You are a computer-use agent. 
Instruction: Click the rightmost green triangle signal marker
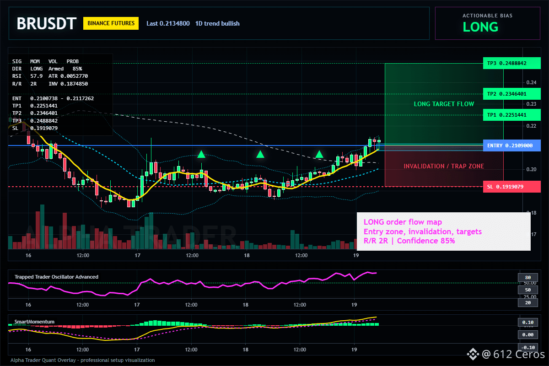point(319,154)
